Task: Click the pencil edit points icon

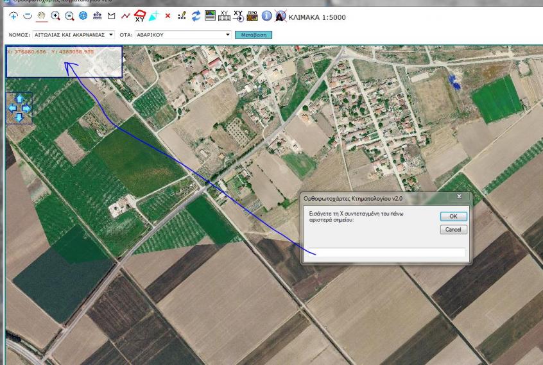Action: pyautogui.click(x=182, y=15)
